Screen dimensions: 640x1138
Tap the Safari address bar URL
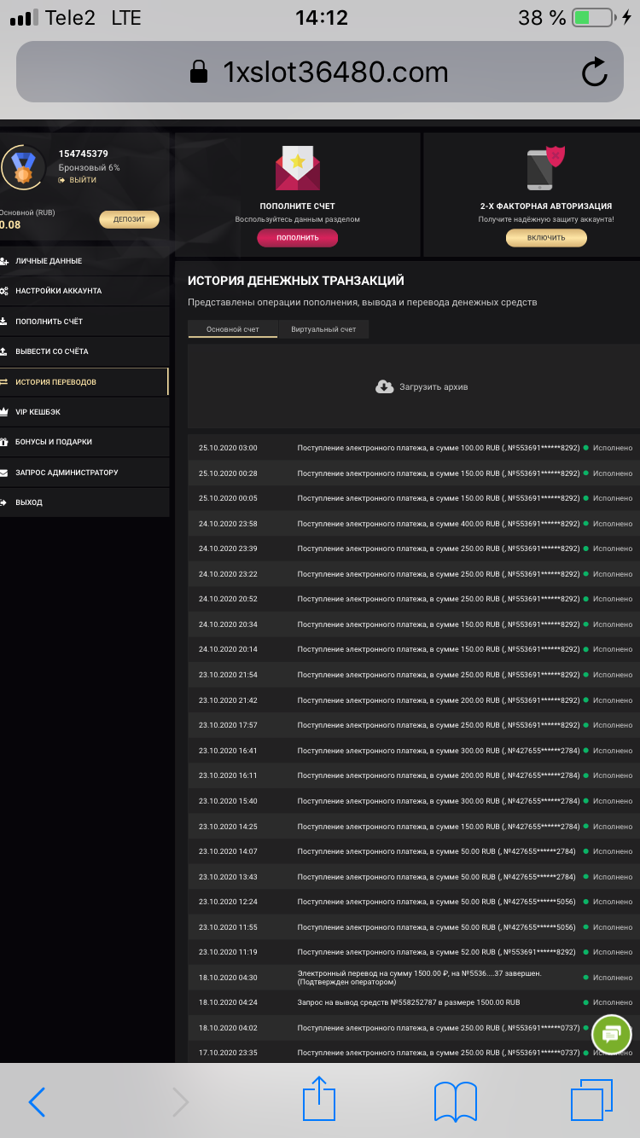[x=335, y=73]
